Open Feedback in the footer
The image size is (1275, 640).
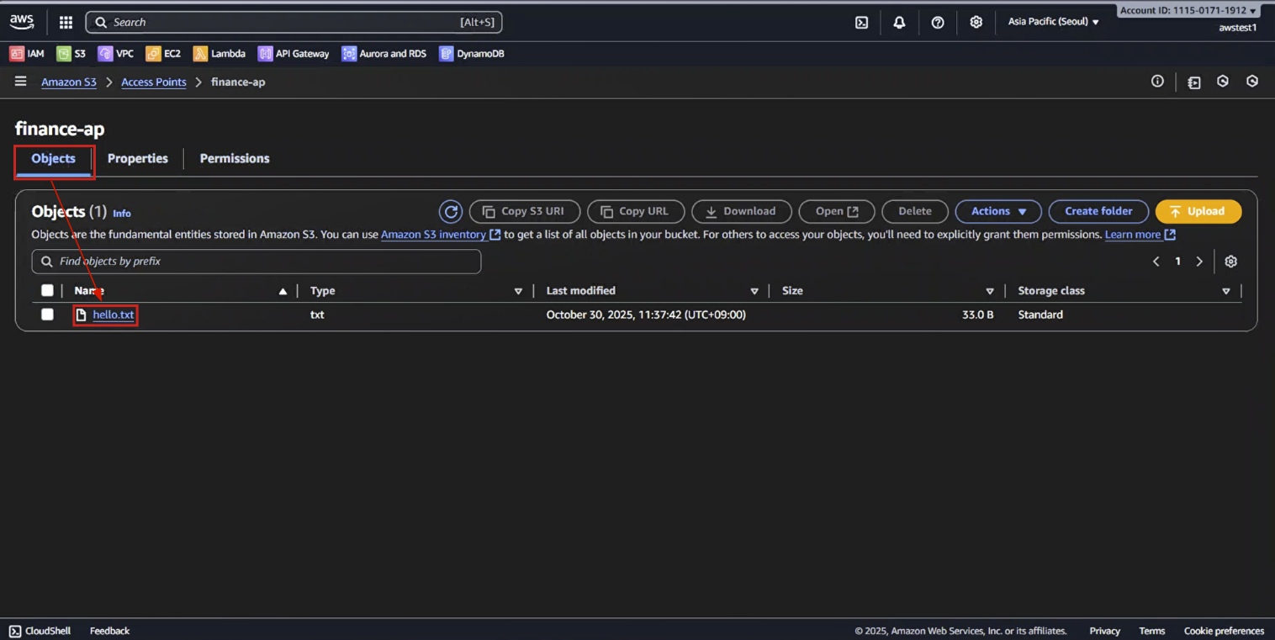point(110,631)
